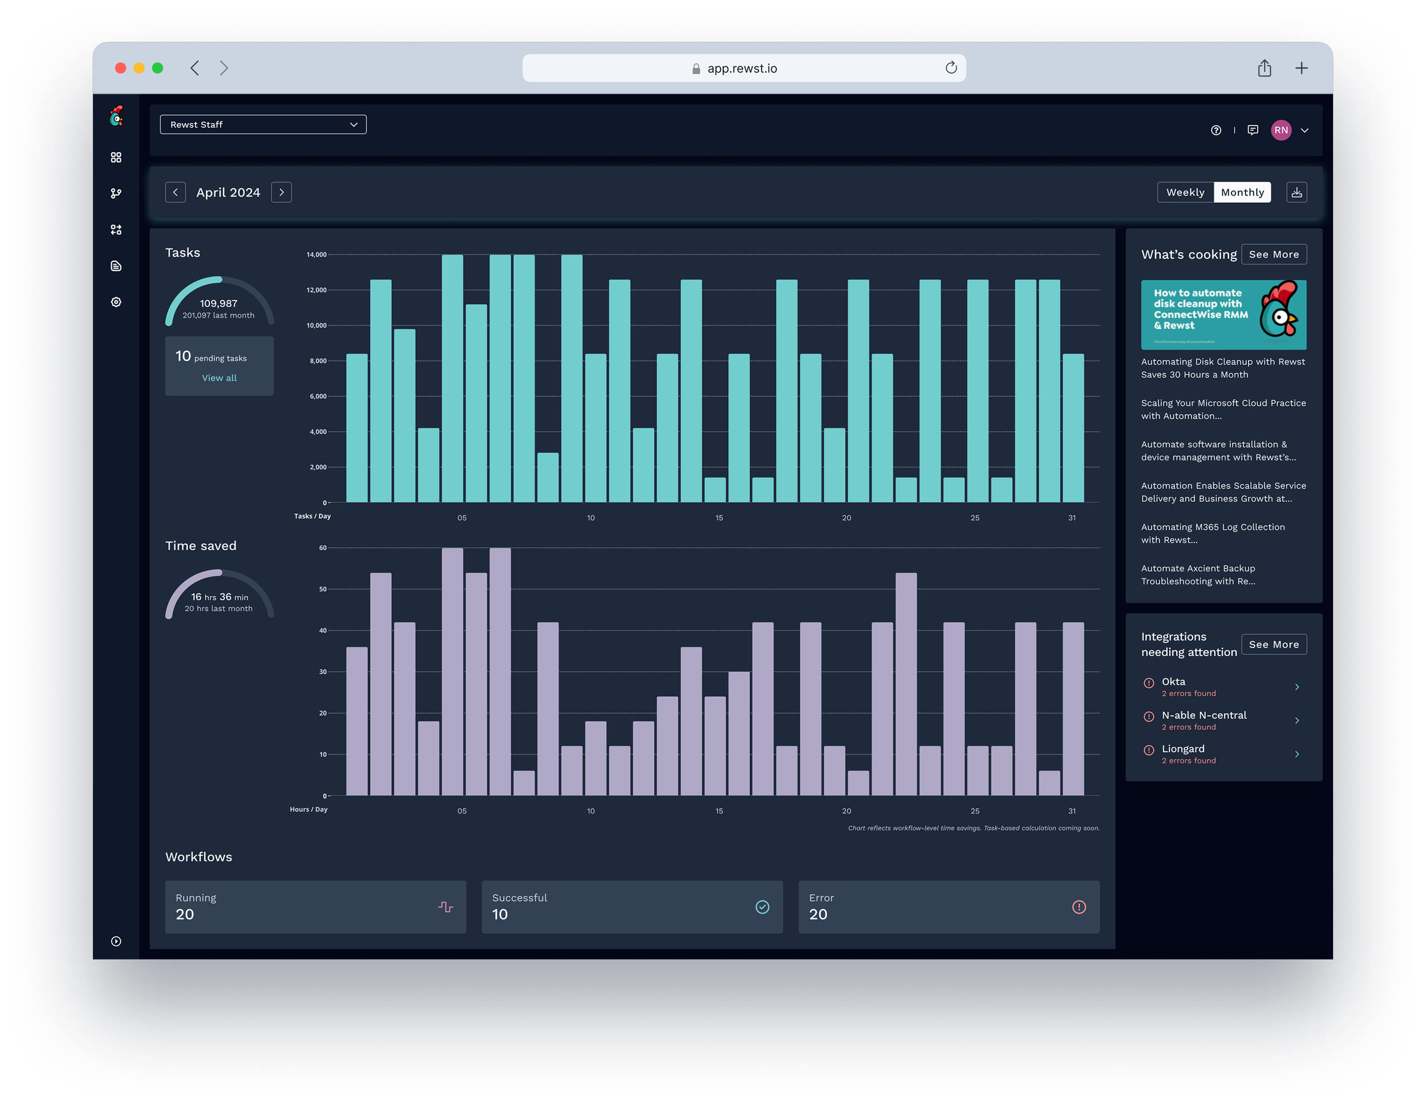Open the feedback chat icon

[x=1253, y=130]
